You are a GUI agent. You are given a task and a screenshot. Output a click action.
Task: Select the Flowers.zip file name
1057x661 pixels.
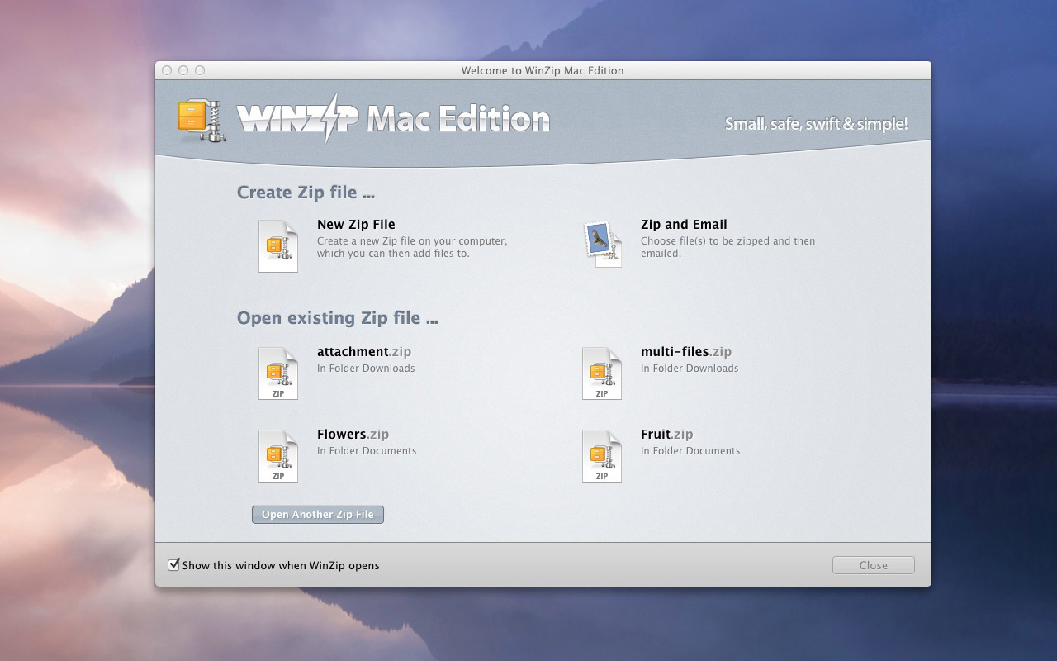tap(353, 434)
